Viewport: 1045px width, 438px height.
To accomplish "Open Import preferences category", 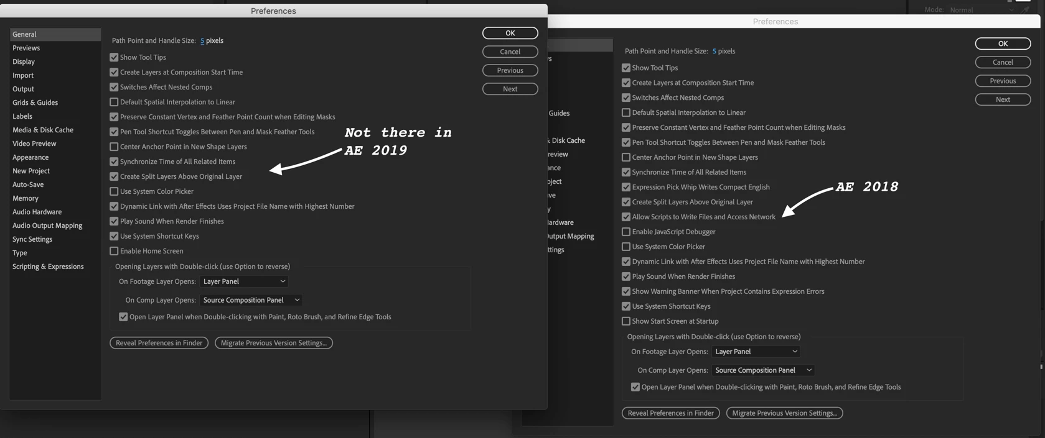I will pos(23,75).
